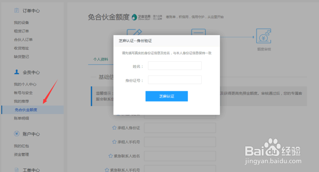The image size is (319, 172).
Task: Click the Zhima Credit logo icon
Action: 134,17
